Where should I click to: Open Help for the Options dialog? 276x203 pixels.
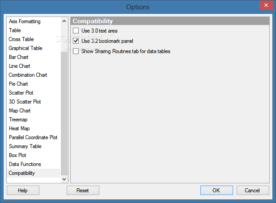pyautogui.click(x=23, y=191)
